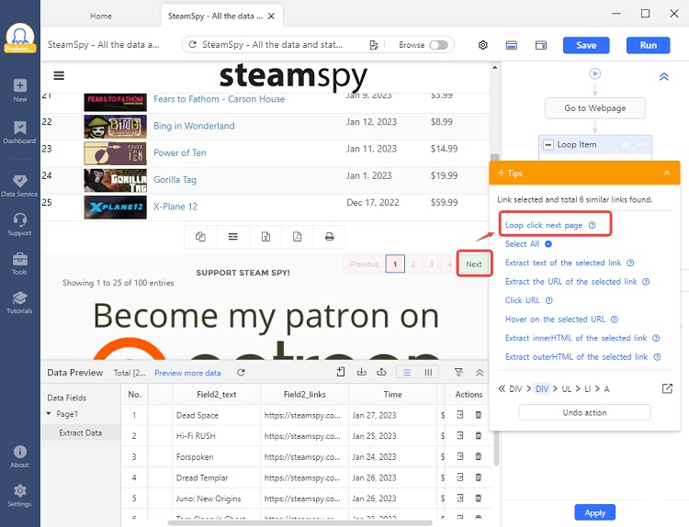Open the X-Plane 12 game link
Screen dimensions: 689x527
coord(175,207)
